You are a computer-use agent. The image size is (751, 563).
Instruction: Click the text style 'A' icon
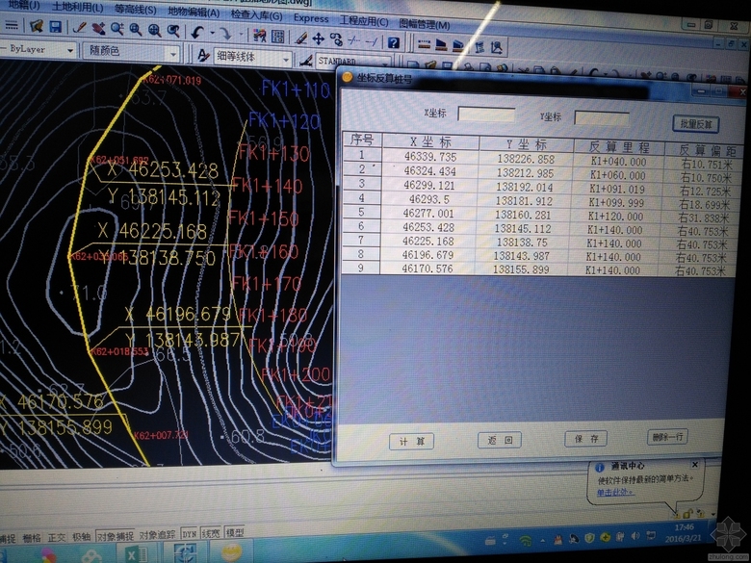(203, 56)
